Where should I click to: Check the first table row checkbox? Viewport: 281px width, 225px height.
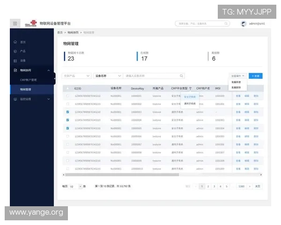click(x=68, y=96)
